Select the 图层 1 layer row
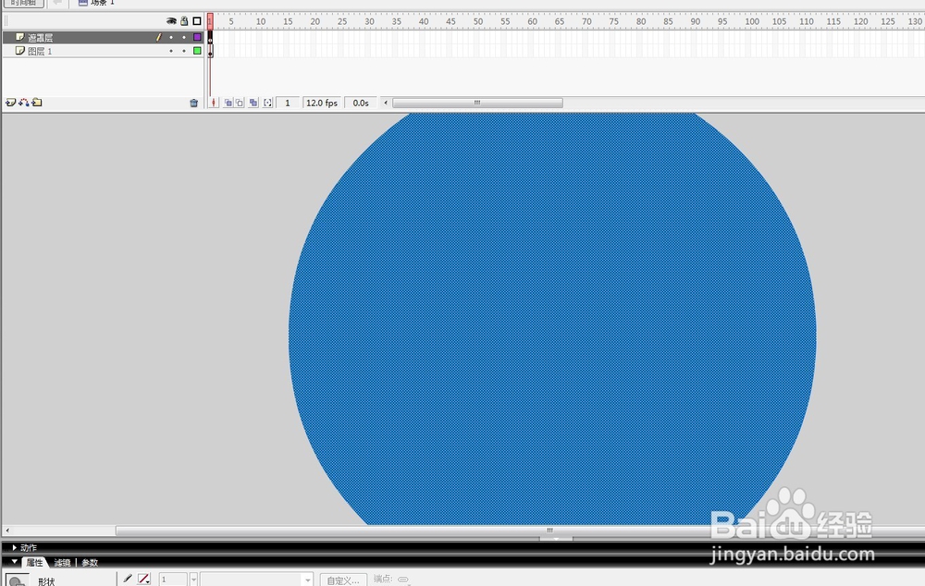 click(x=104, y=51)
